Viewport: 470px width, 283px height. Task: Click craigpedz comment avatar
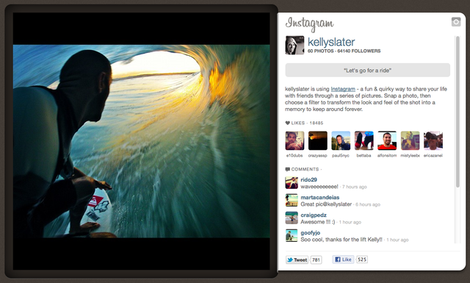(292, 218)
